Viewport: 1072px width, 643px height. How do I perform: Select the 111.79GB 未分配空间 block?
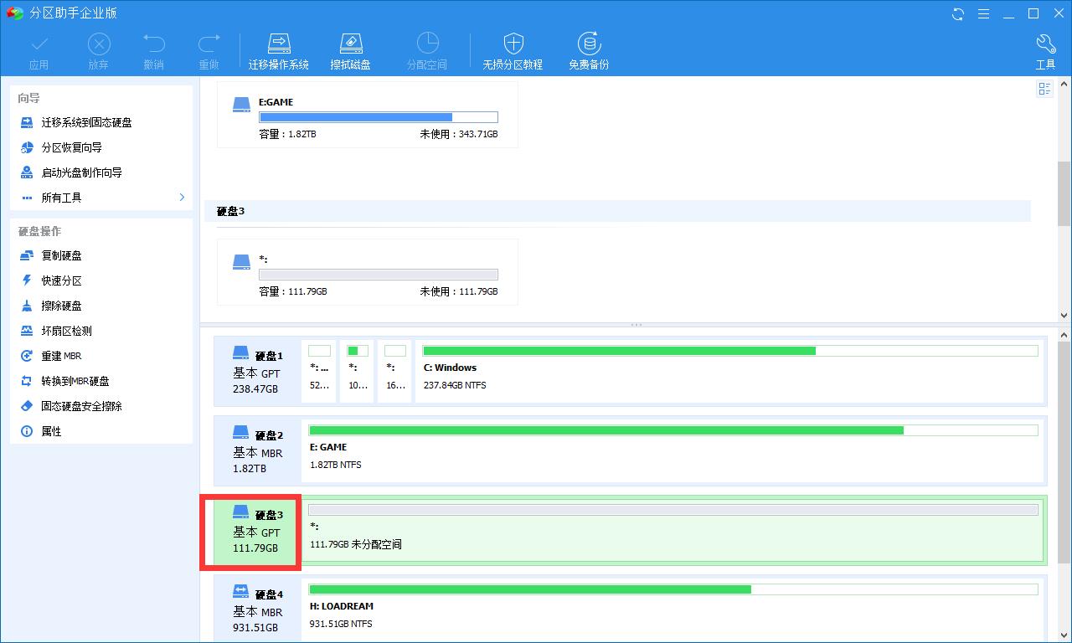pyautogui.click(x=673, y=530)
